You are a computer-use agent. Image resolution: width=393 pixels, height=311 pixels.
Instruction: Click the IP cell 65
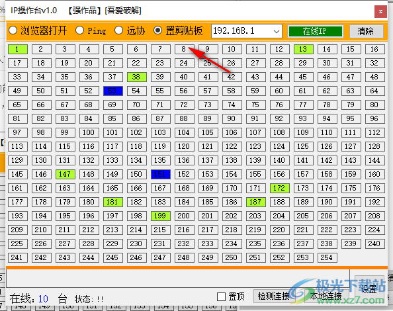pos(18,105)
